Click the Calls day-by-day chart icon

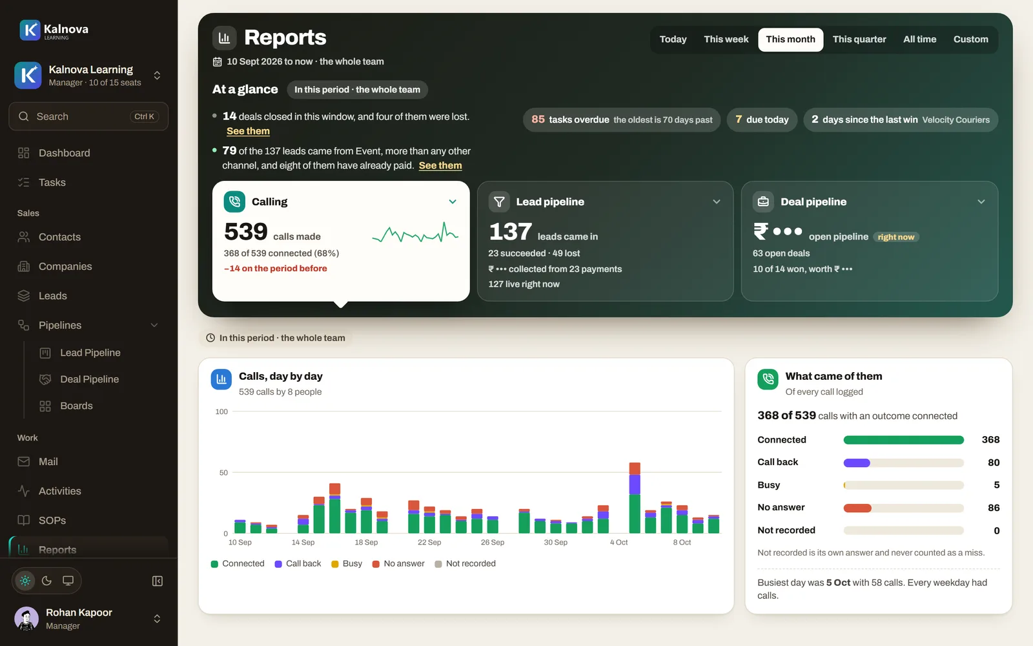point(221,379)
